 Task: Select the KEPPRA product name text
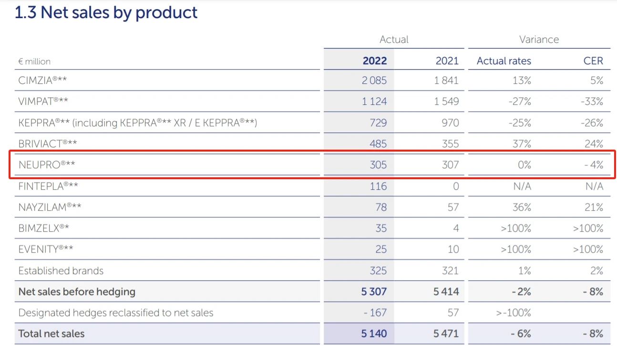coord(137,122)
